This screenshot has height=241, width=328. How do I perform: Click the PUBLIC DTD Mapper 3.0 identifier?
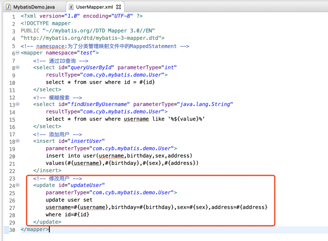tap(88, 31)
